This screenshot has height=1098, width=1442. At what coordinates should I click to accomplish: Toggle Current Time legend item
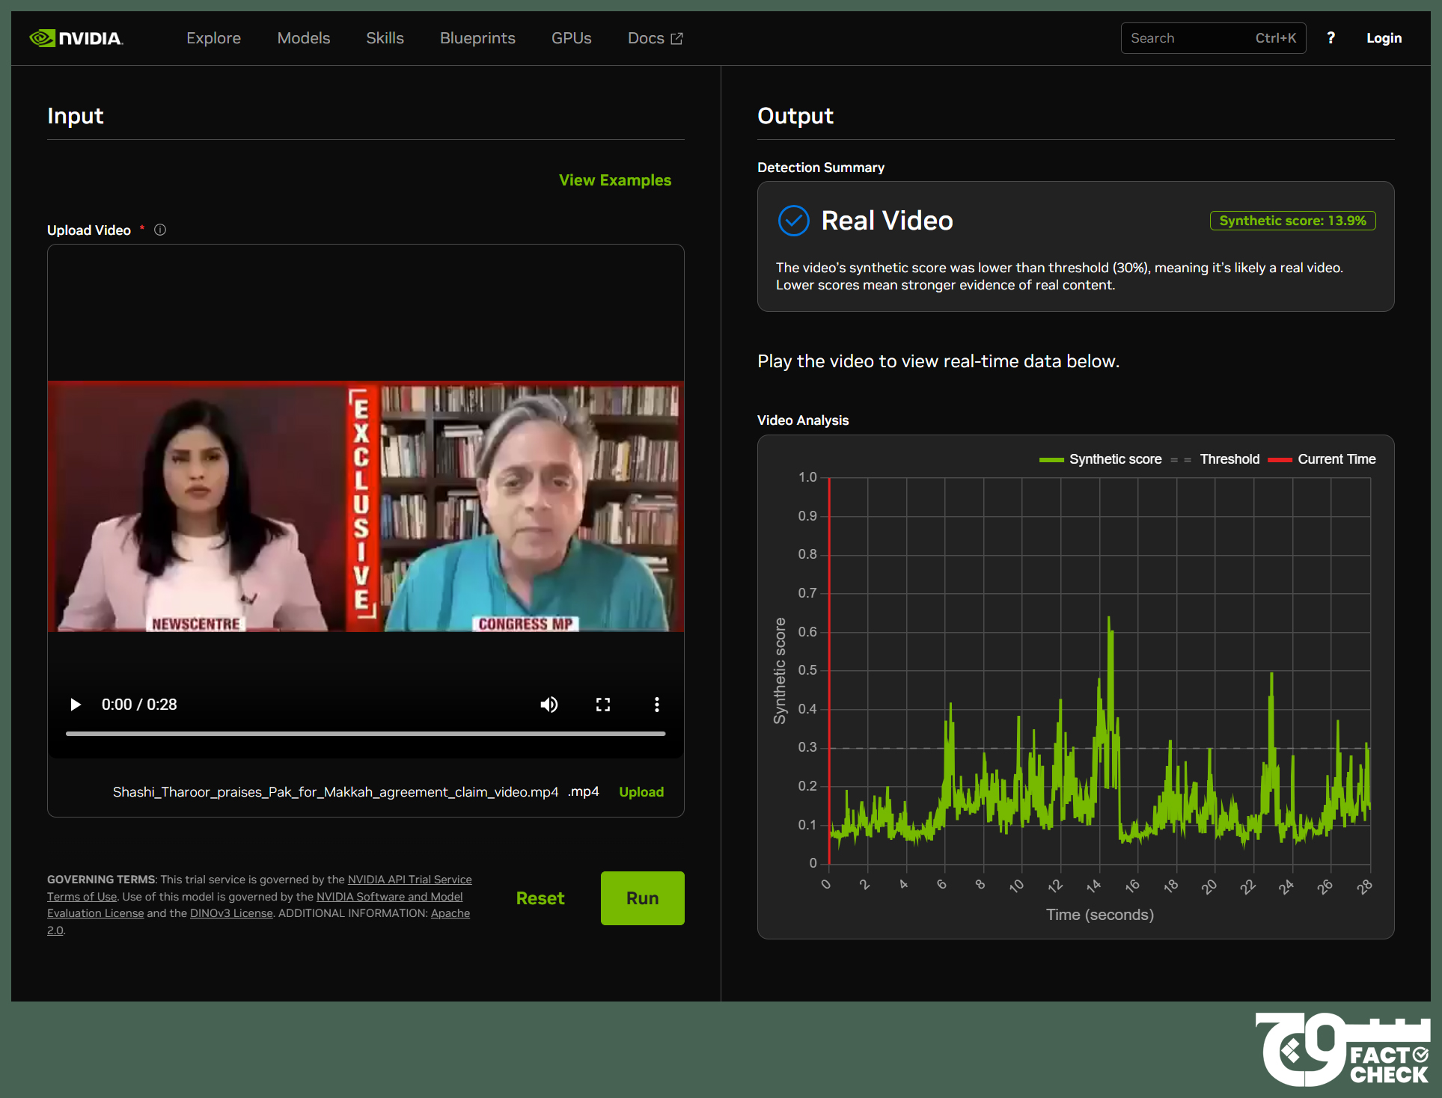point(1322,459)
